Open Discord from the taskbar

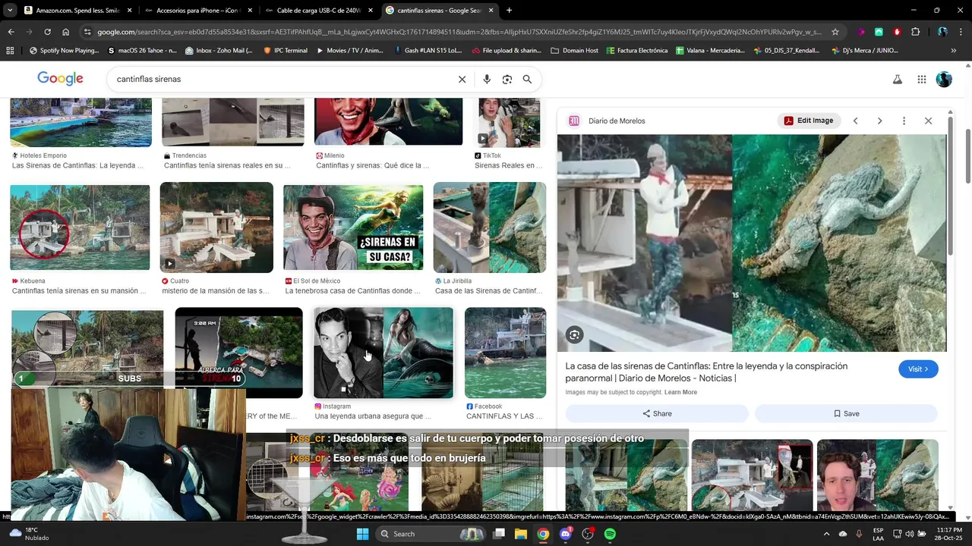(x=565, y=534)
